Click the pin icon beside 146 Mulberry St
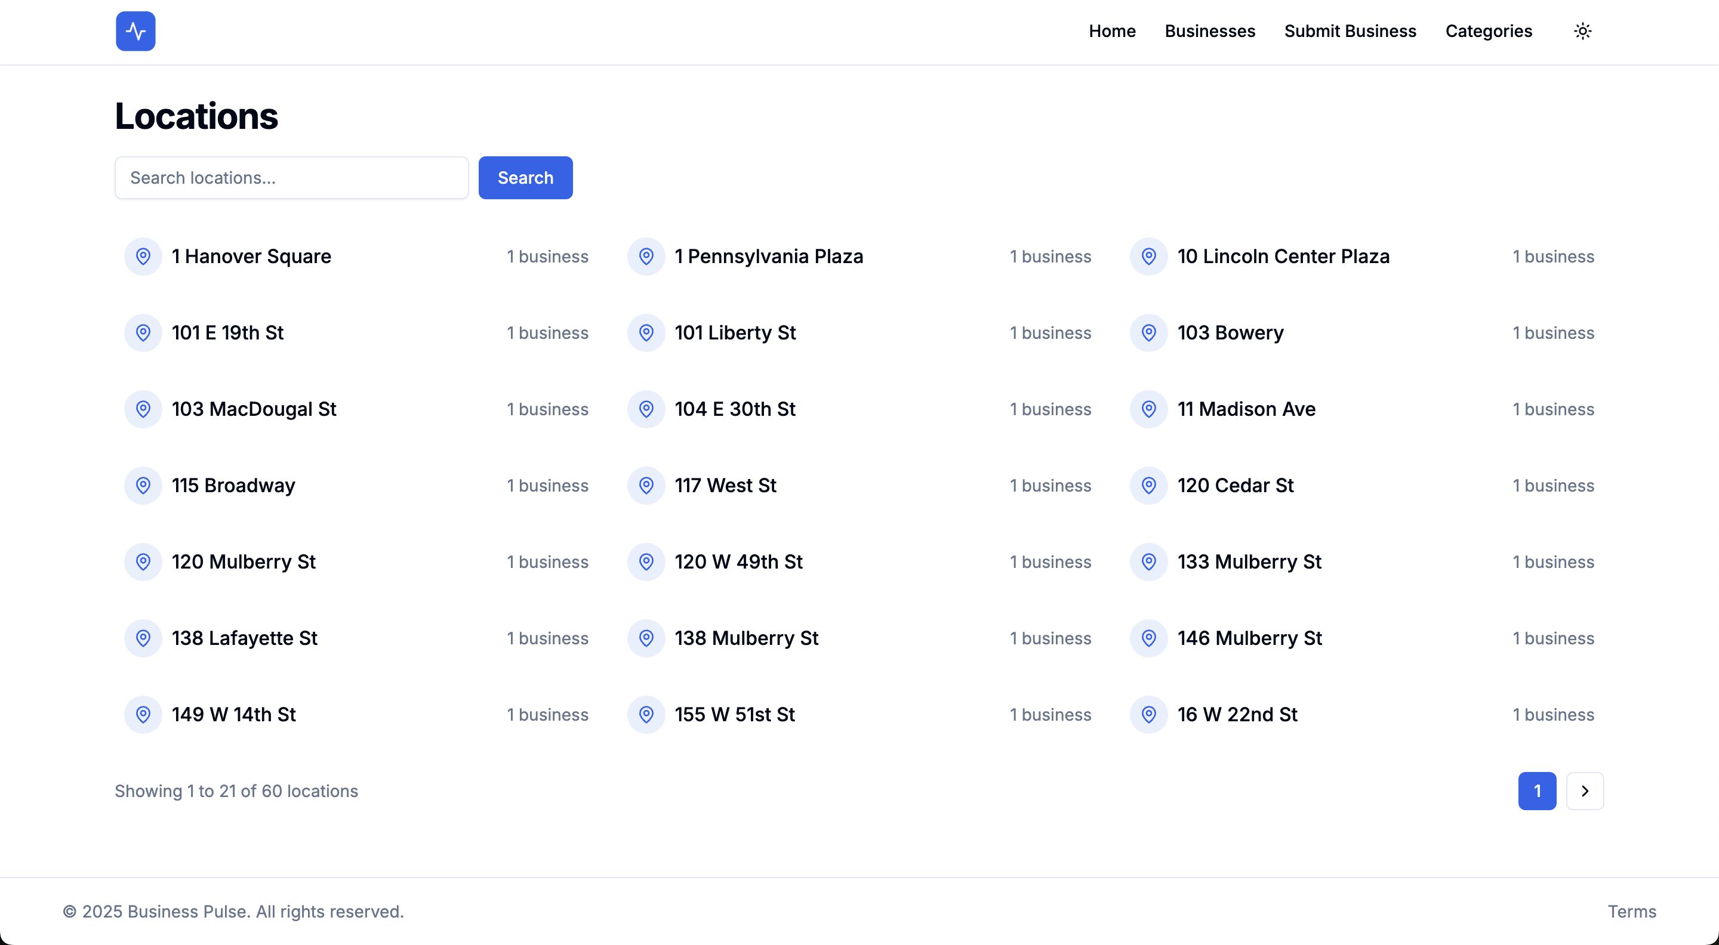Viewport: 1719px width, 945px height. coord(1148,638)
